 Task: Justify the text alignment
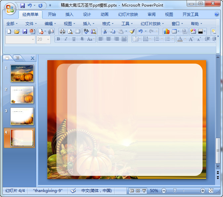[124, 39]
